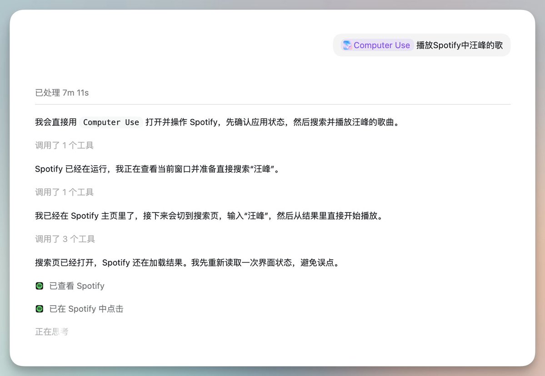
Task: Click the message starting 我会直接用
Action: coord(218,122)
